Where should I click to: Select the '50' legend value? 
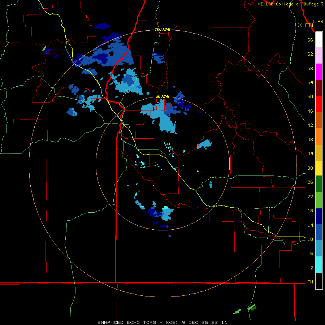(x=310, y=96)
